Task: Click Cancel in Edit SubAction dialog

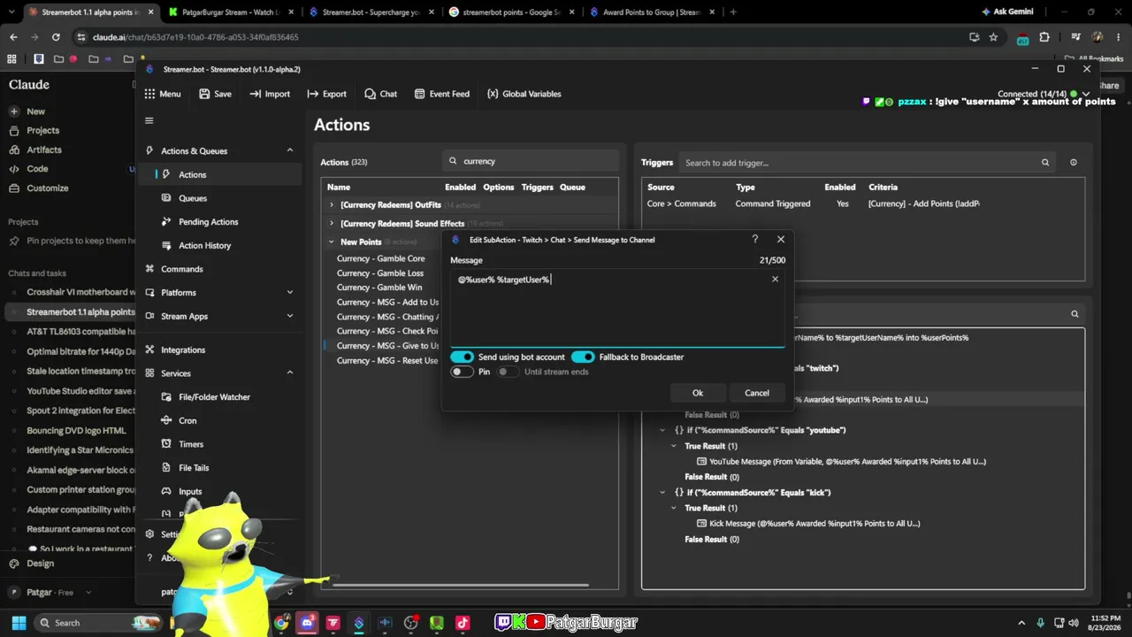Action: (757, 393)
